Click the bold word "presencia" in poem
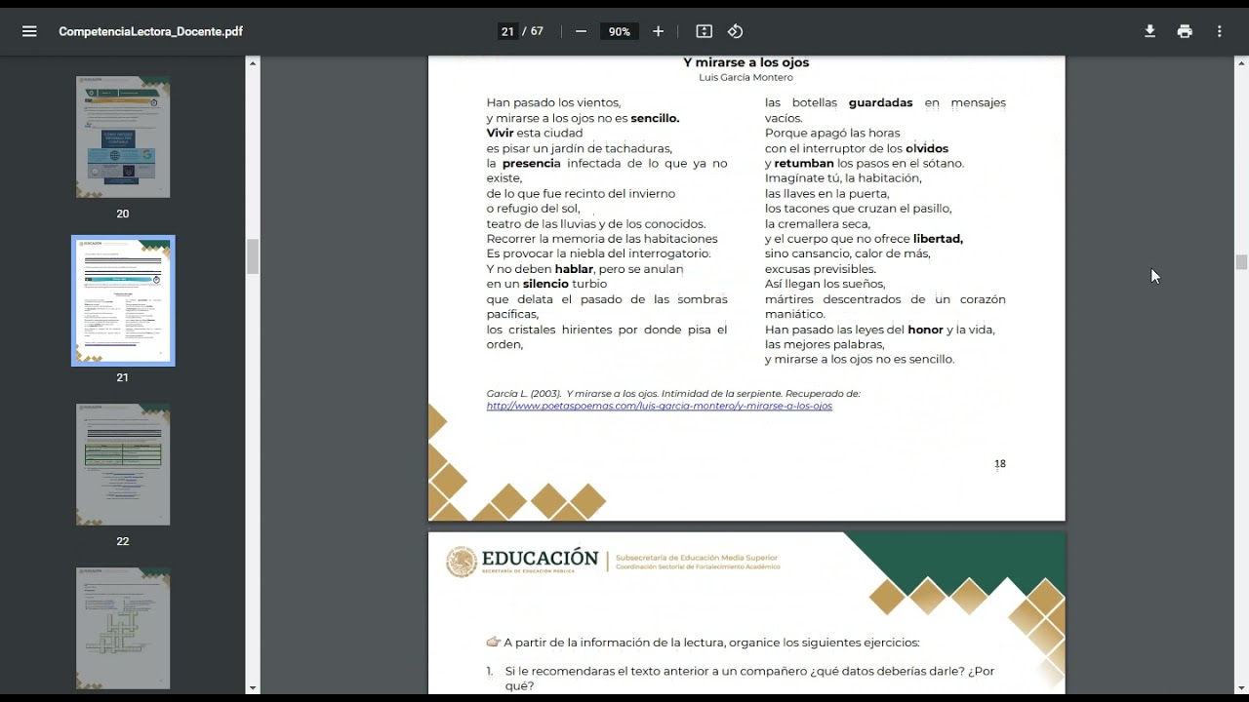Image resolution: width=1249 pixels, height=702 pixels. [531, 163]
